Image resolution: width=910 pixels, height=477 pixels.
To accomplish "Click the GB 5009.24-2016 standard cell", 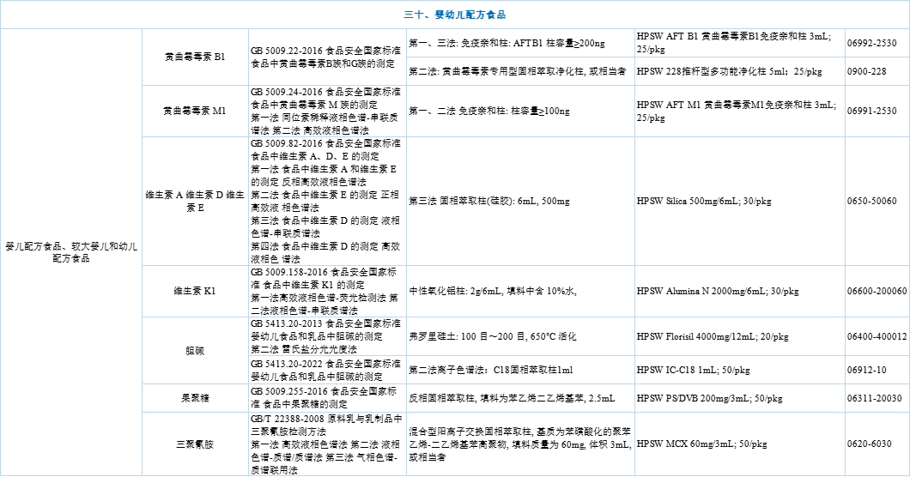I will point(327,111).
